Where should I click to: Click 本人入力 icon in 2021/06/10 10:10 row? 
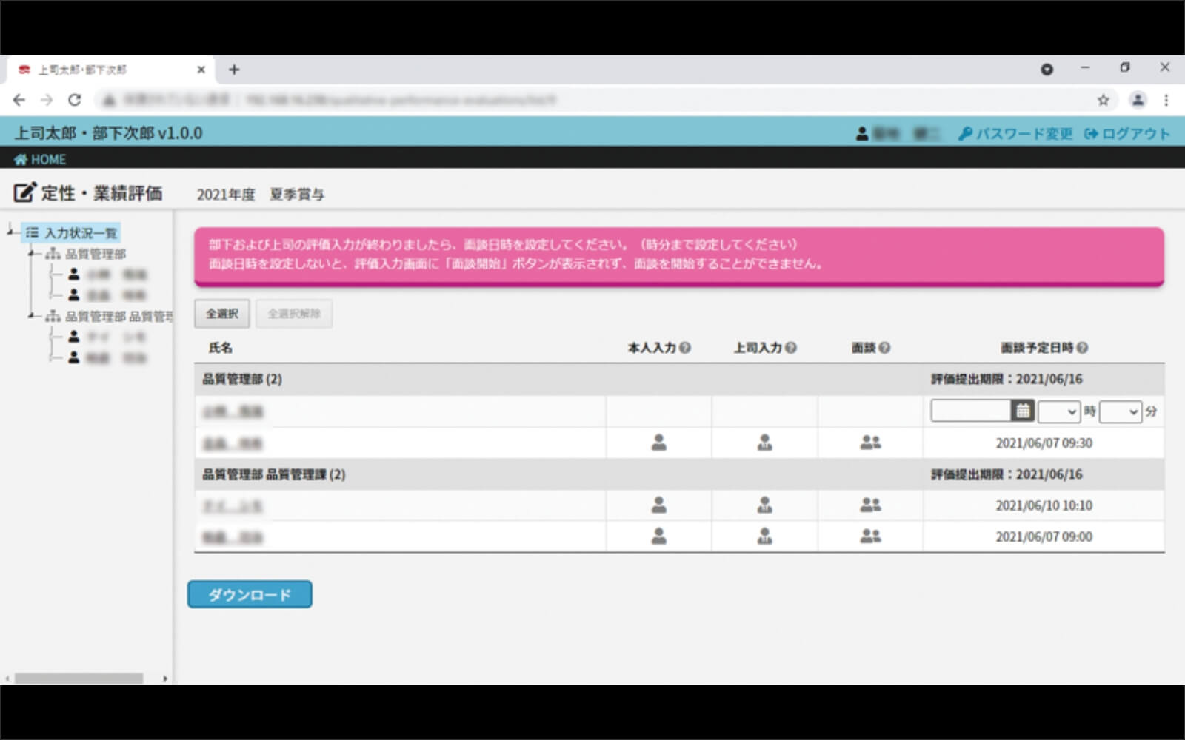(x=658, y=505)
